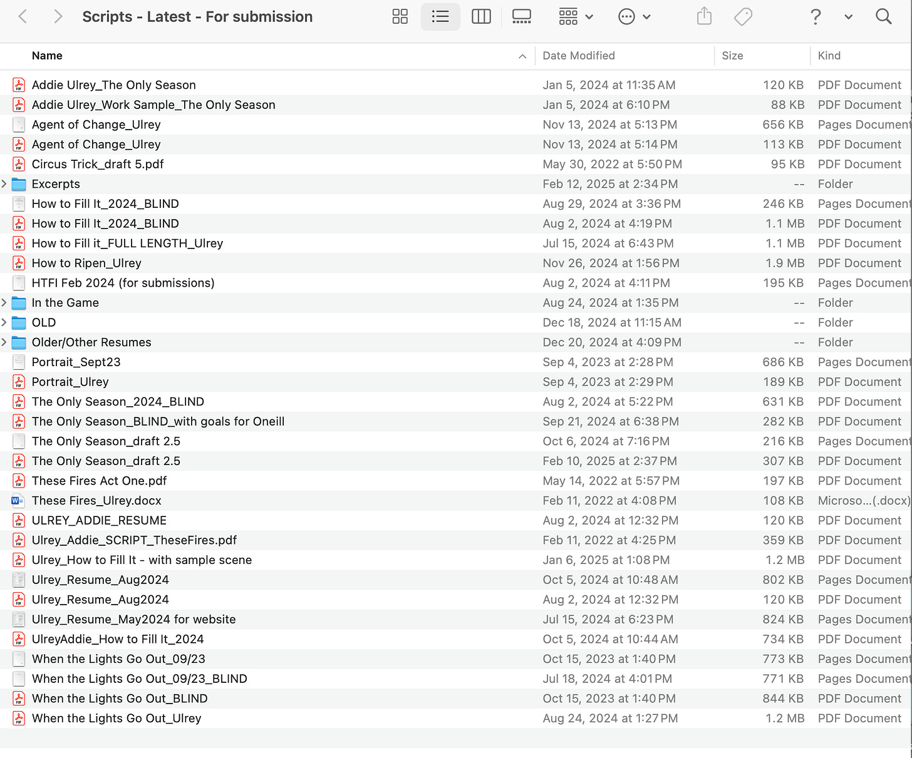This screenshot has width=912, height=758.
Task: Click PDF icon for These Fires Act One.pdf
Action: [19, 481]
